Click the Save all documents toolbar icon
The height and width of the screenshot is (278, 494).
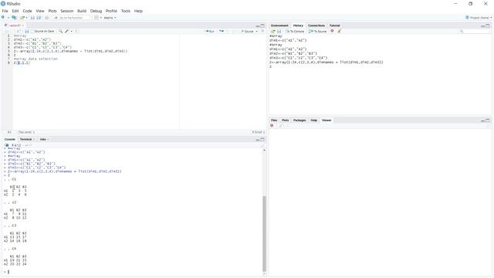39,18
